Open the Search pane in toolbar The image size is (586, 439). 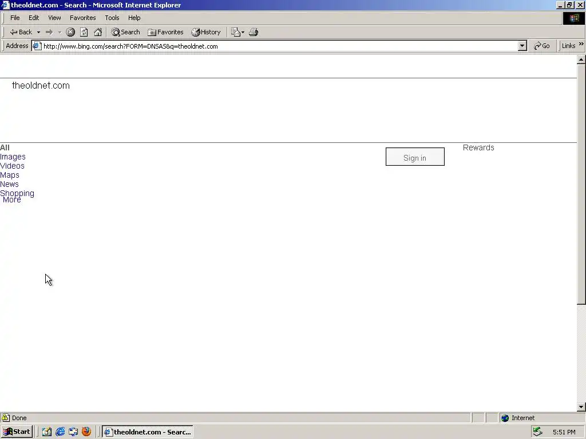[125, 32]
